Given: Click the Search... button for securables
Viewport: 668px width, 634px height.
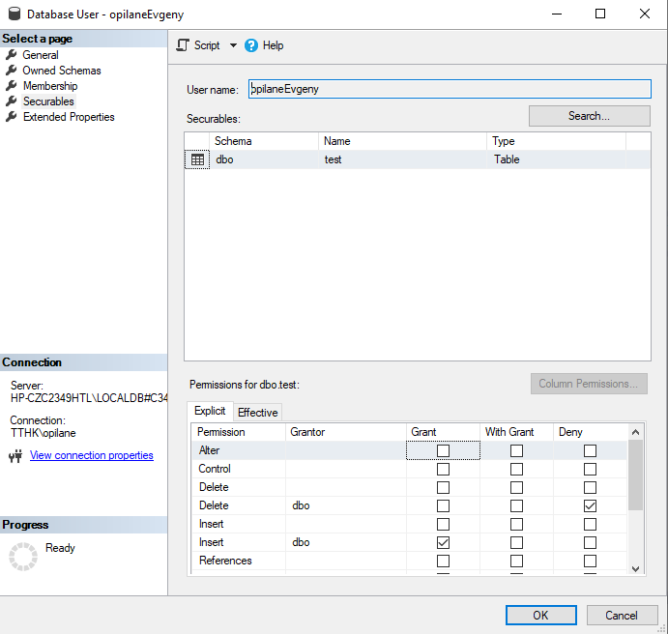Looking at the screenshot, I should click(x=589, y=116).
